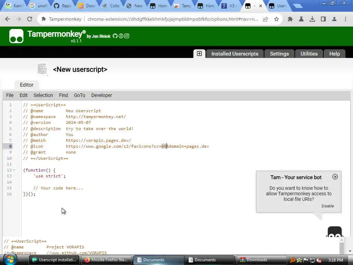353x265 pixels.
Task: Switch to the Kam browser tab
Action: 14,6
